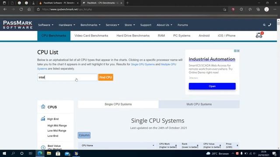Image resolution: width=280 pixels, height=157 pixels.
Task: Click the Open button in the ad
Action: pyautogui.click(x=212, y=86)
